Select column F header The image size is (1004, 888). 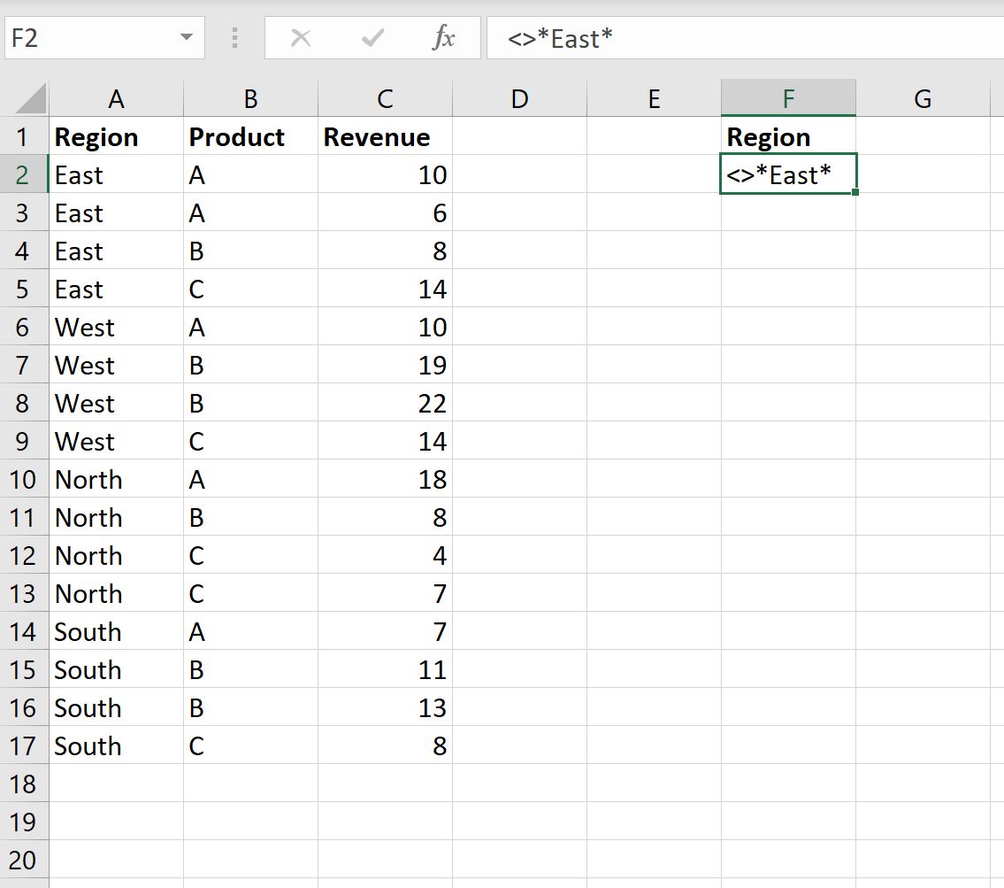click(787, 97)
